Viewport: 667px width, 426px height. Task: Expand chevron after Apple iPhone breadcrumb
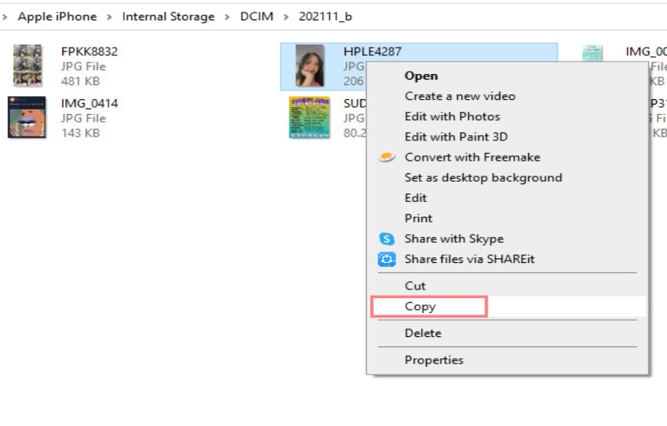[109, 16]
